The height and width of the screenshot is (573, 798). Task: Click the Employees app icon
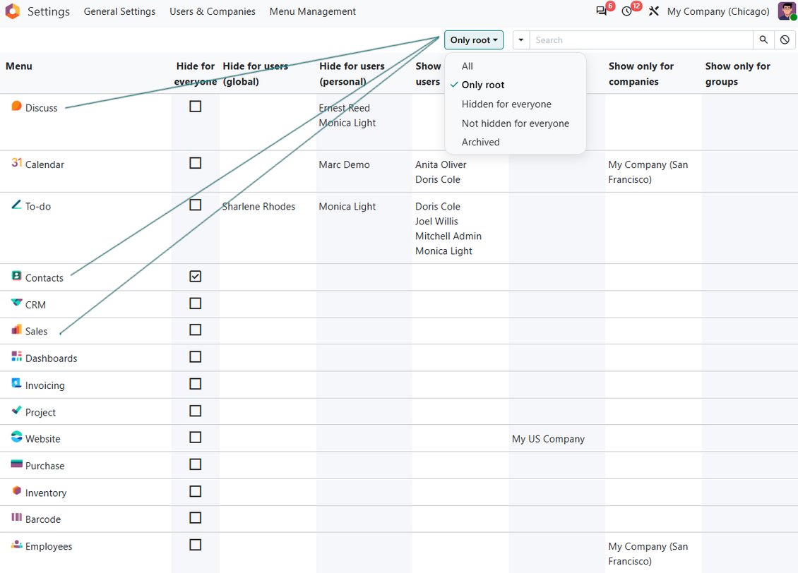pos(17,545)
